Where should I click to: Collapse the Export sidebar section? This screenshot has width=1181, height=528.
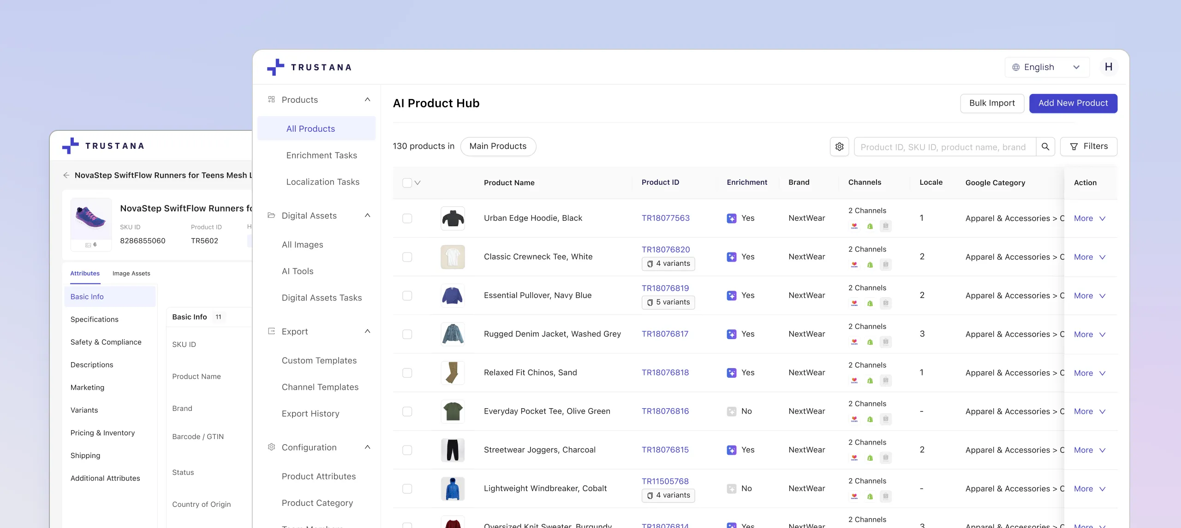(367, 331)
